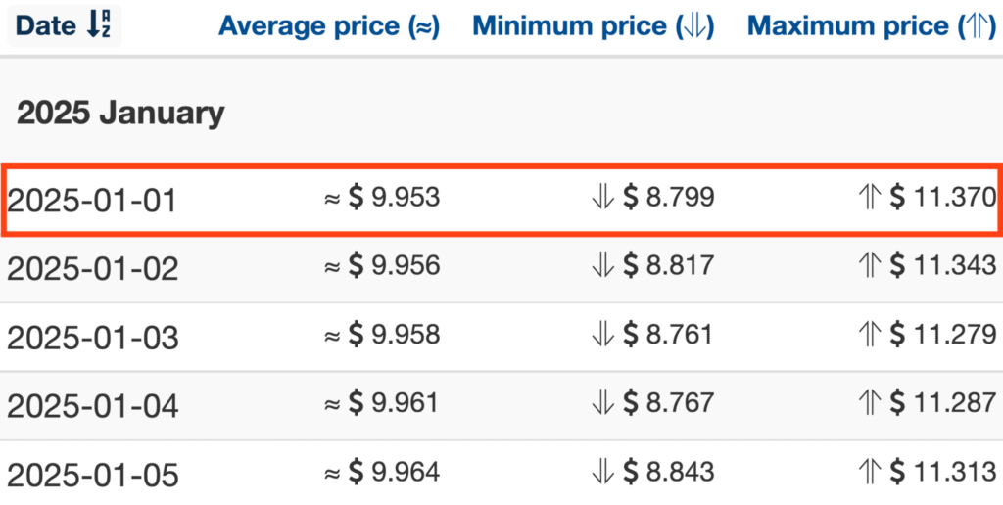This screenshot has height=505, width=1003.
Task: Select the 2025-01-02 date cell
Action: [x=92, y=269]
